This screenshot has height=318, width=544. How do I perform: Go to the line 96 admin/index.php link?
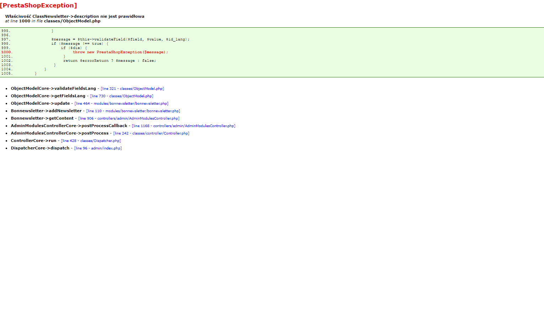pos(98,148)
